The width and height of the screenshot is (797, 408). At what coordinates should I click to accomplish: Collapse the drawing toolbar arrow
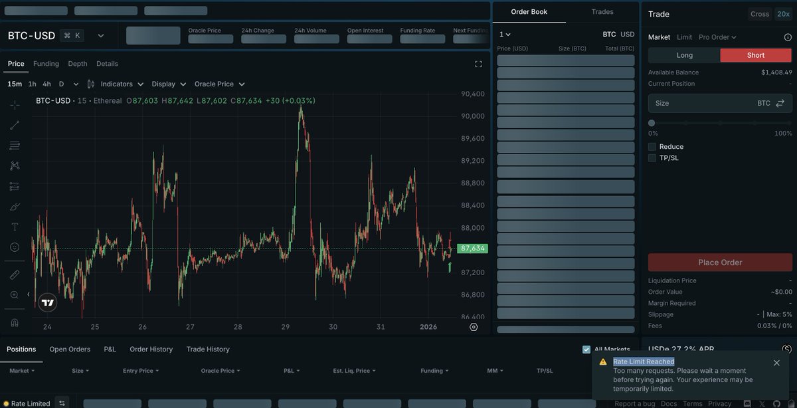(29, 294)
